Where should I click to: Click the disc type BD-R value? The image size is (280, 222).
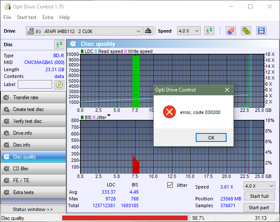(58, 55)
